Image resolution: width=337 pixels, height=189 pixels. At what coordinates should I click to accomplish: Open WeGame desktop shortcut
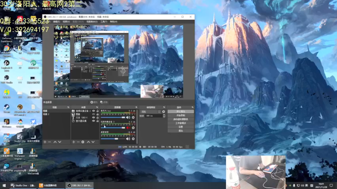(6, 123)
